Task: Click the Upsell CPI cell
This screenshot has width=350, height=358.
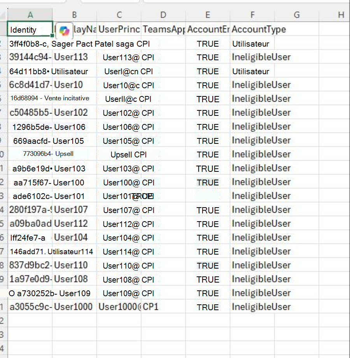Action: [128, 155]
